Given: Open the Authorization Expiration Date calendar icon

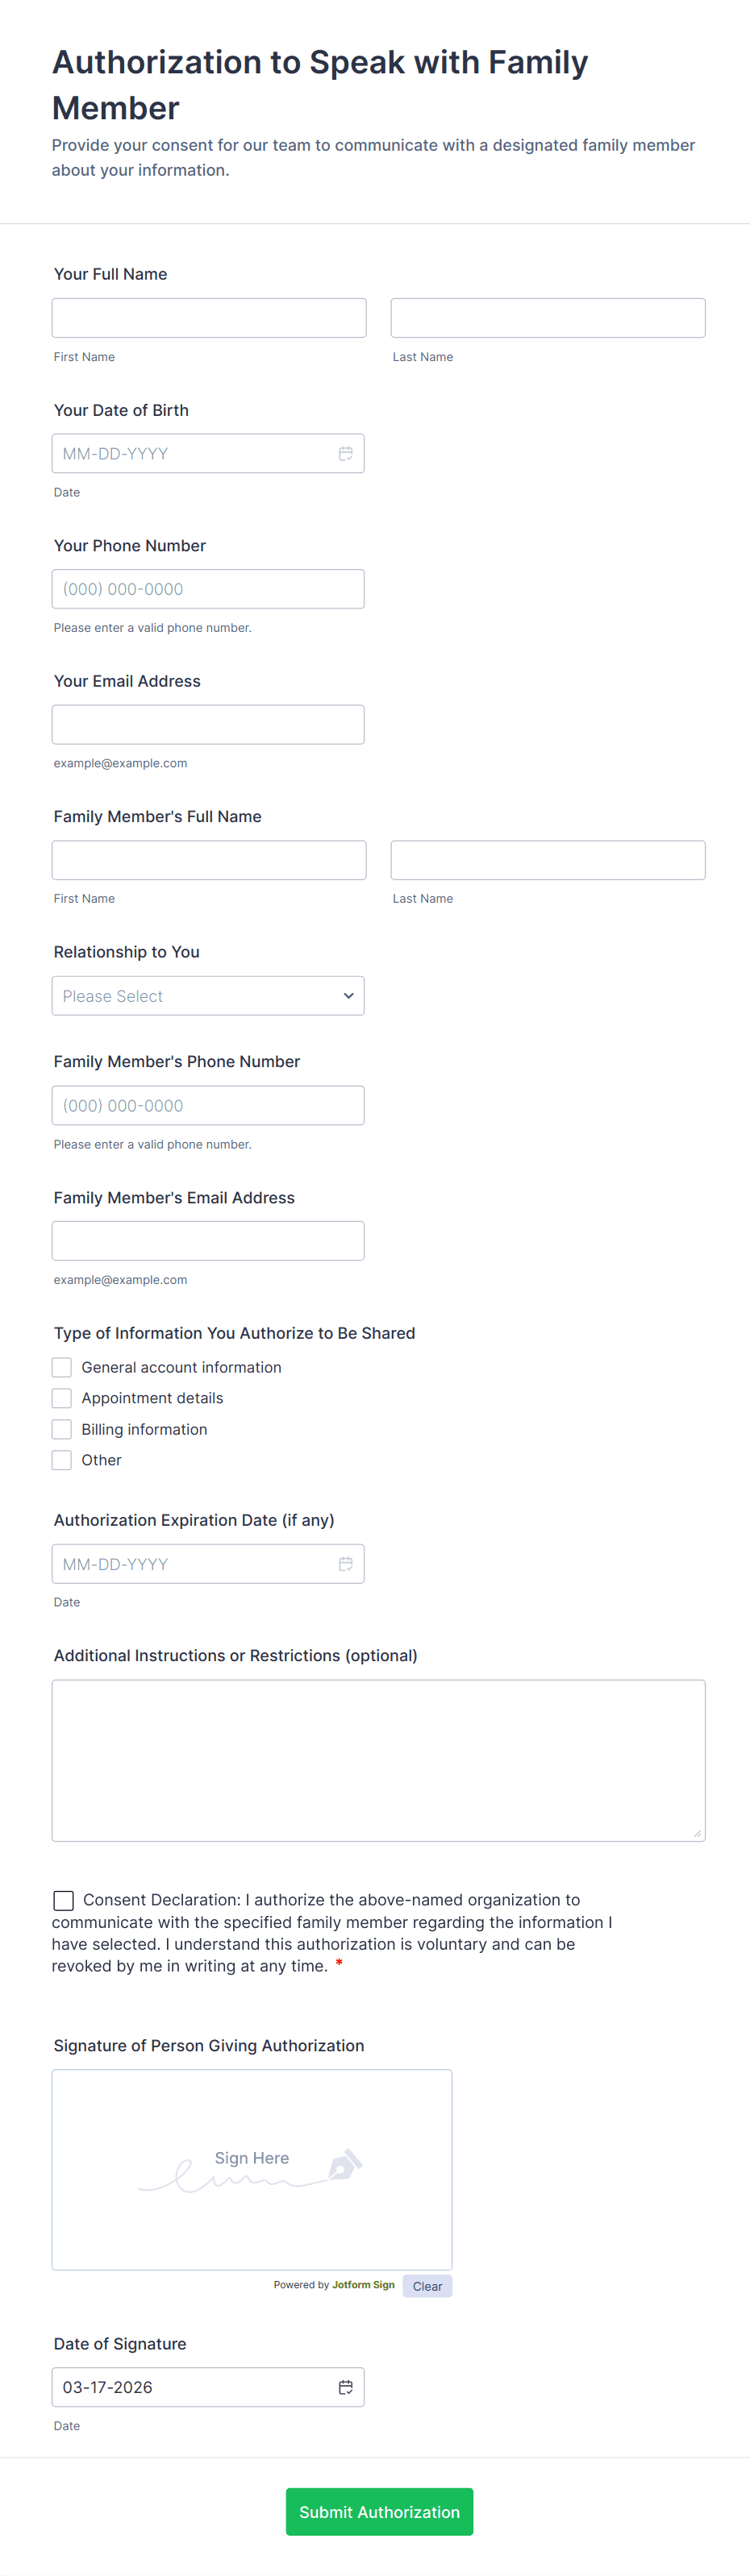Looking at the screenshot, I should pos(345,1564).
